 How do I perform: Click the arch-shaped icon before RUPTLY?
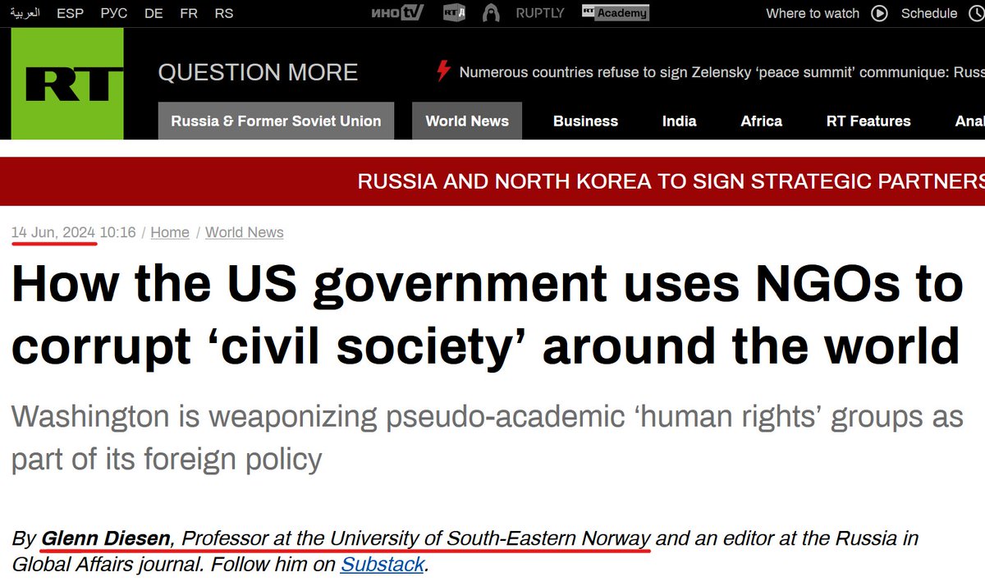click(x=491, y=12)
